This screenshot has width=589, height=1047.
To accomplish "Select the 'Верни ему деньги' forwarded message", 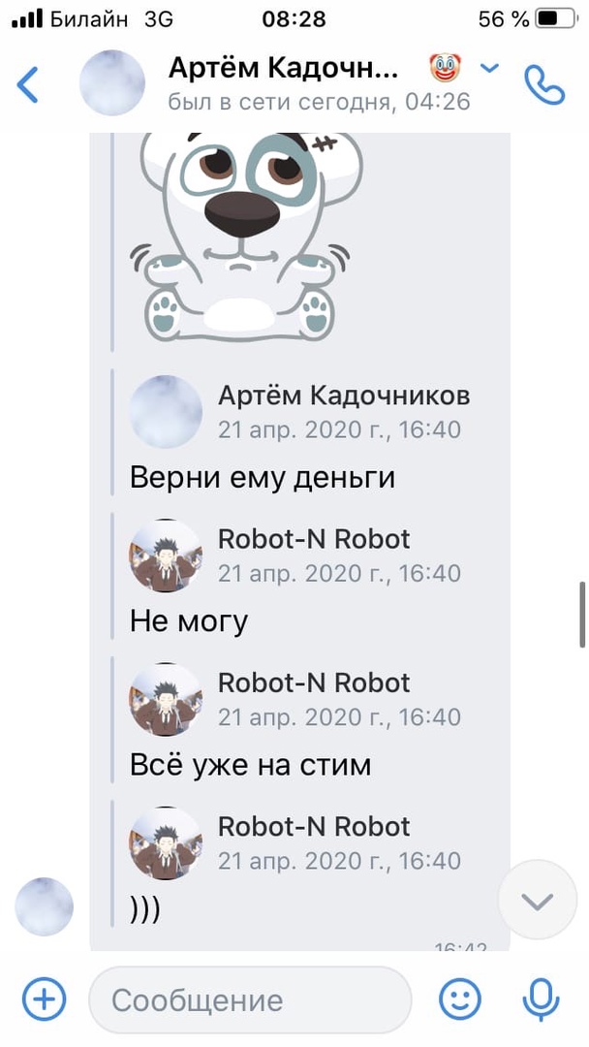I will tap(263, 478).
